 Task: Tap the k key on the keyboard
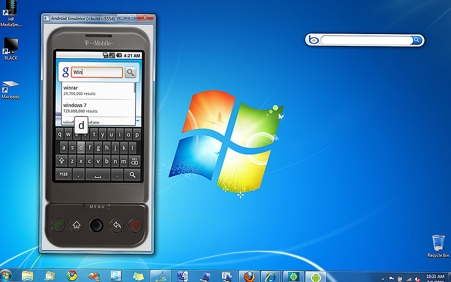pos(124,147)
